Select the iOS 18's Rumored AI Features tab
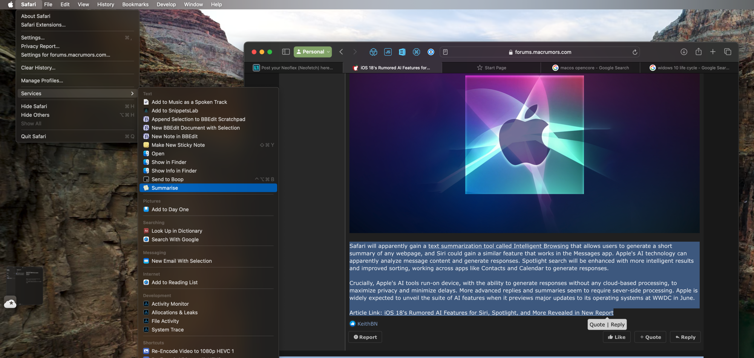The width and height of the screenshot is (754, 358). click(392, 68)
